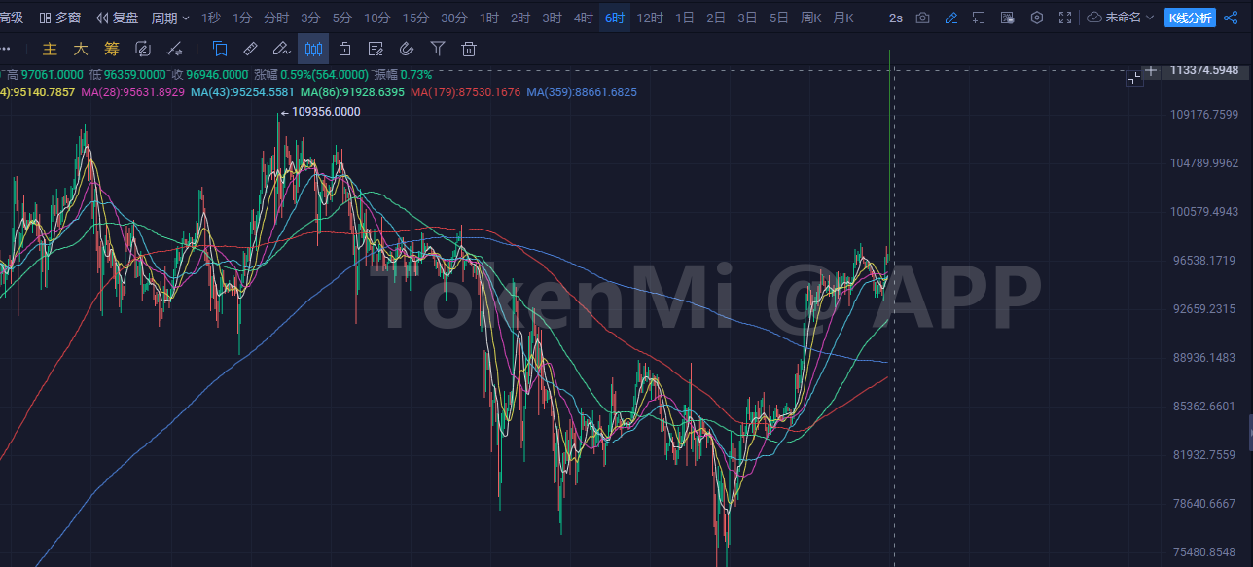Click the MA(43) indicator label
1253x567 pixels.
coord(243,92)
